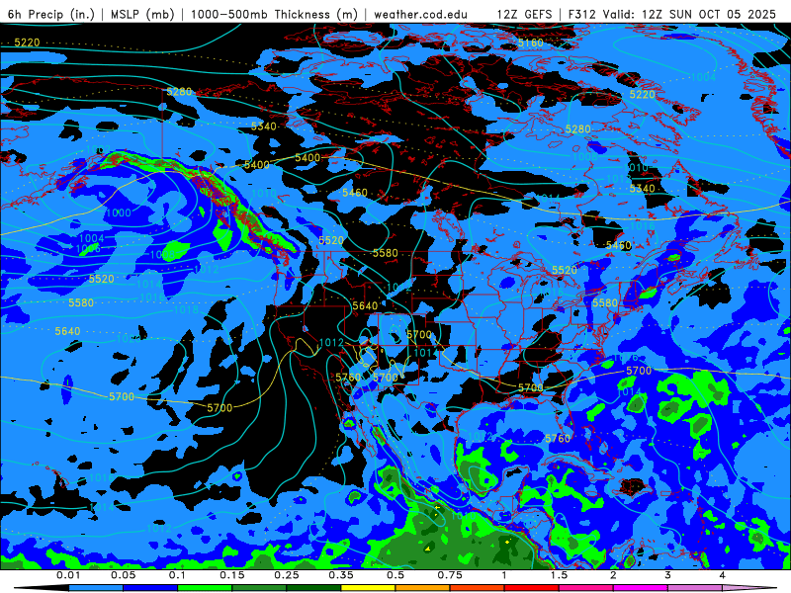Click the 1.5 legend value
This screenshot has height=593, width=791.
click(559, 575)
